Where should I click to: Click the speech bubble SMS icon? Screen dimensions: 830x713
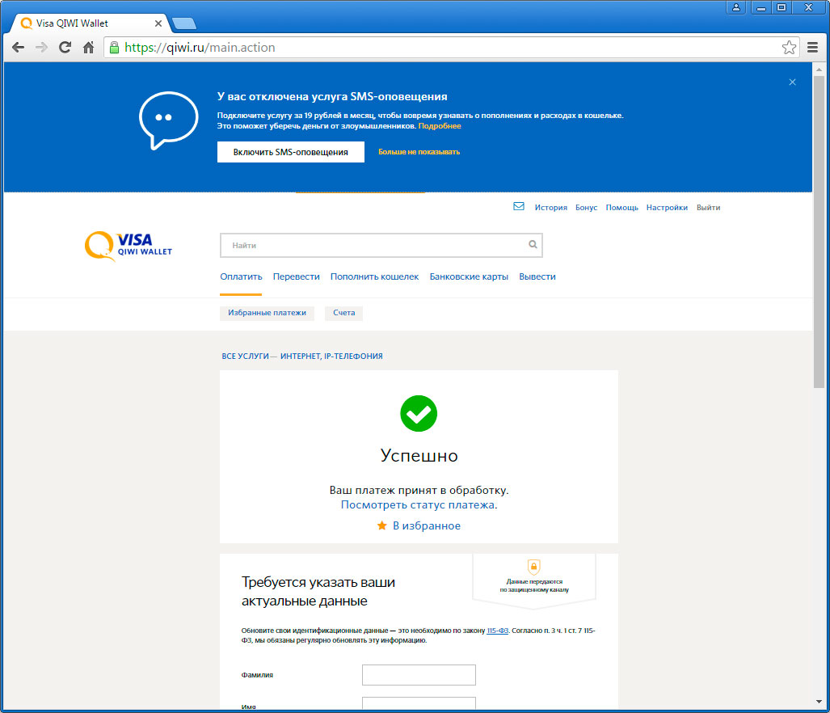[168, 120]
